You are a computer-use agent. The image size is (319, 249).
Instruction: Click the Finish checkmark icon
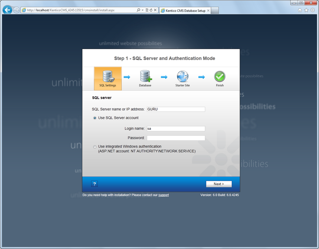click(220, 77)
